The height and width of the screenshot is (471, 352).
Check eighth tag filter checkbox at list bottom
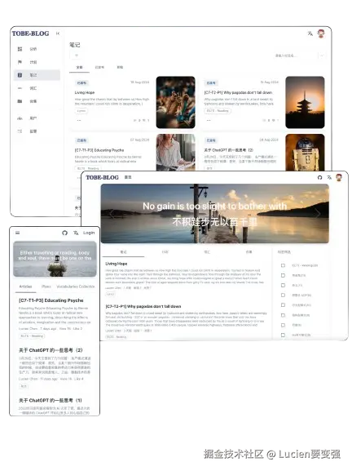(283, 335)
